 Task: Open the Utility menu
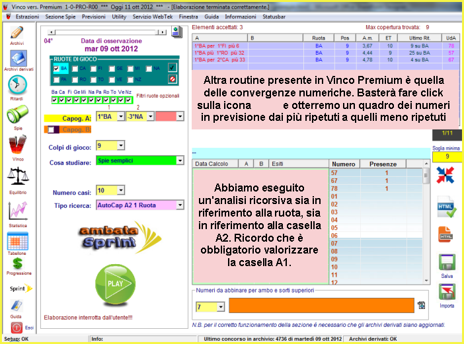119,17
